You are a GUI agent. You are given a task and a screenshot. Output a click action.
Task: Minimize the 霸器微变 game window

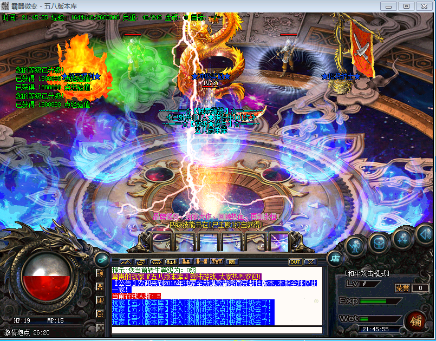click(x=388, y=6)
